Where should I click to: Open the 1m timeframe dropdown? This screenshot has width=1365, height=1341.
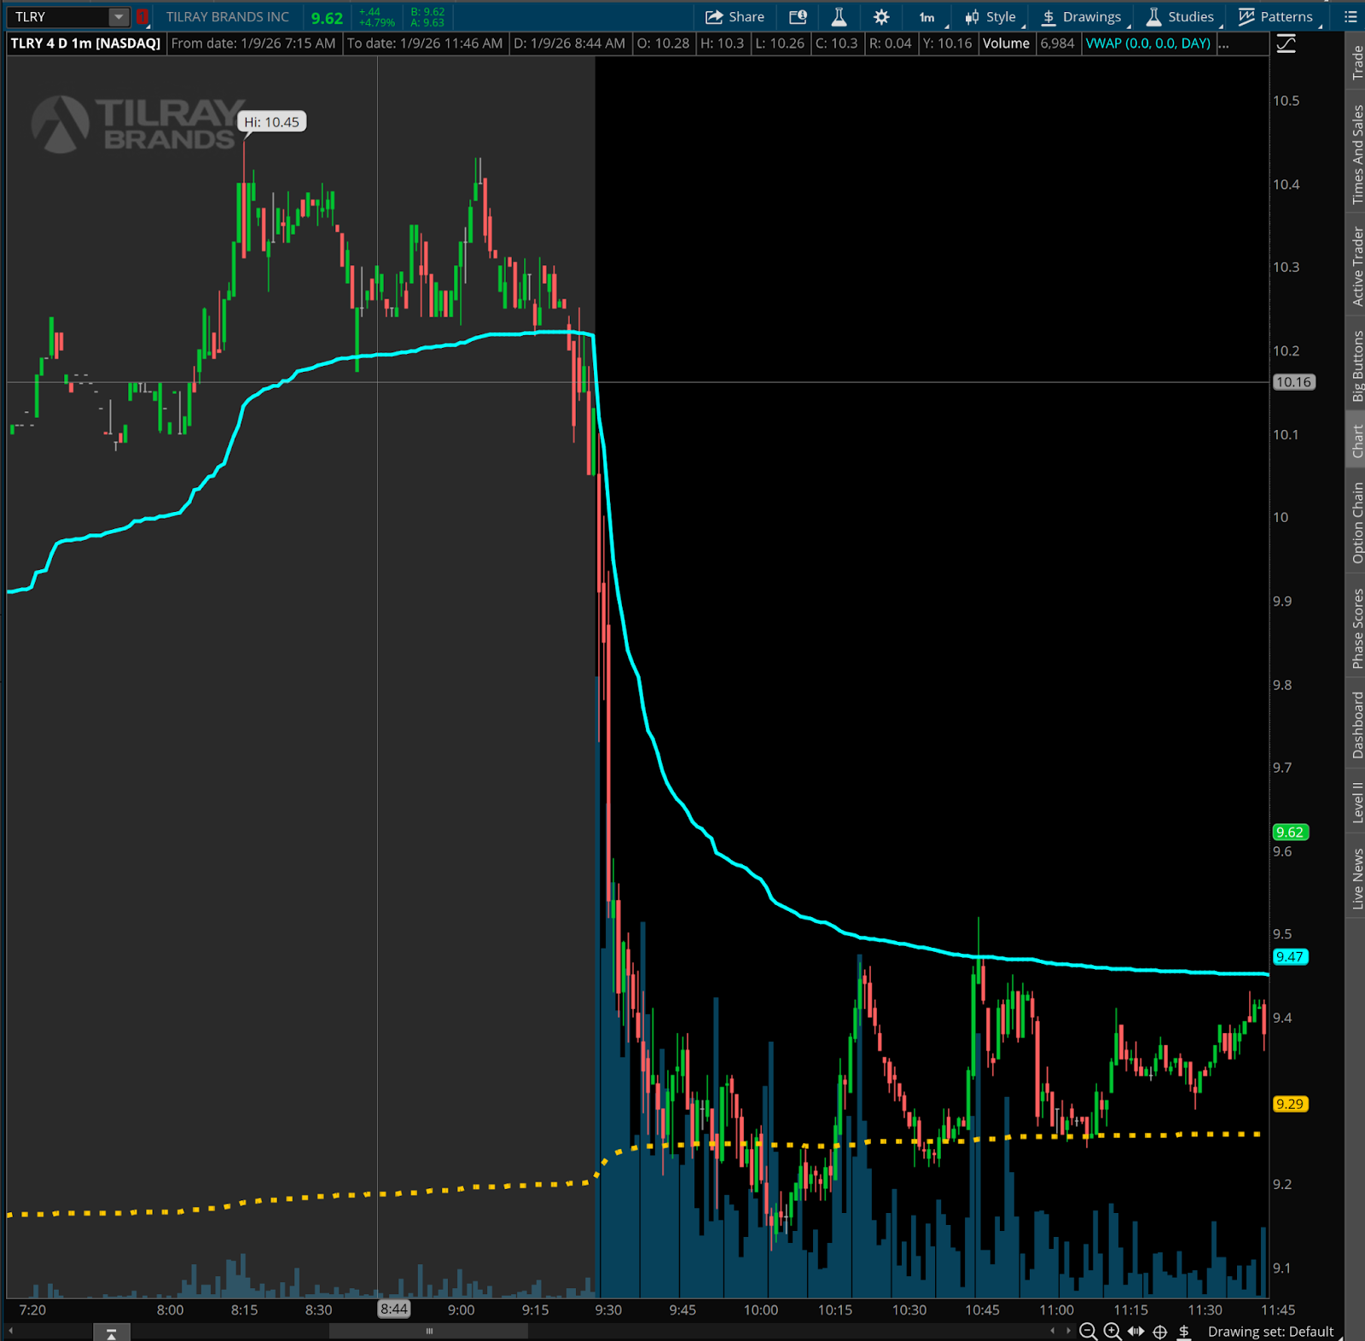pyautogui.click(x=928, y=17)
